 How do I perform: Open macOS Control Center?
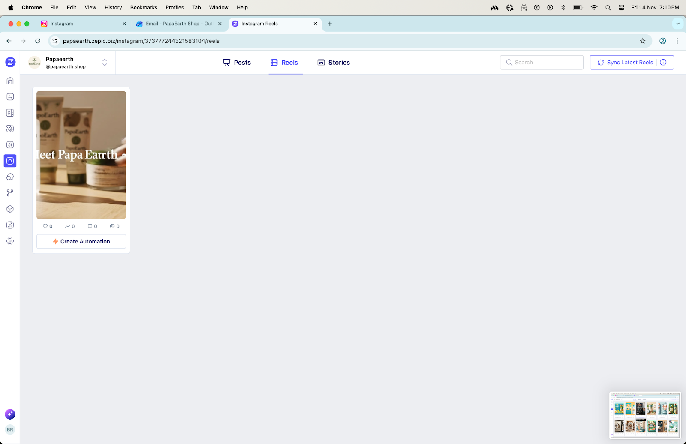tap(621, 7)
